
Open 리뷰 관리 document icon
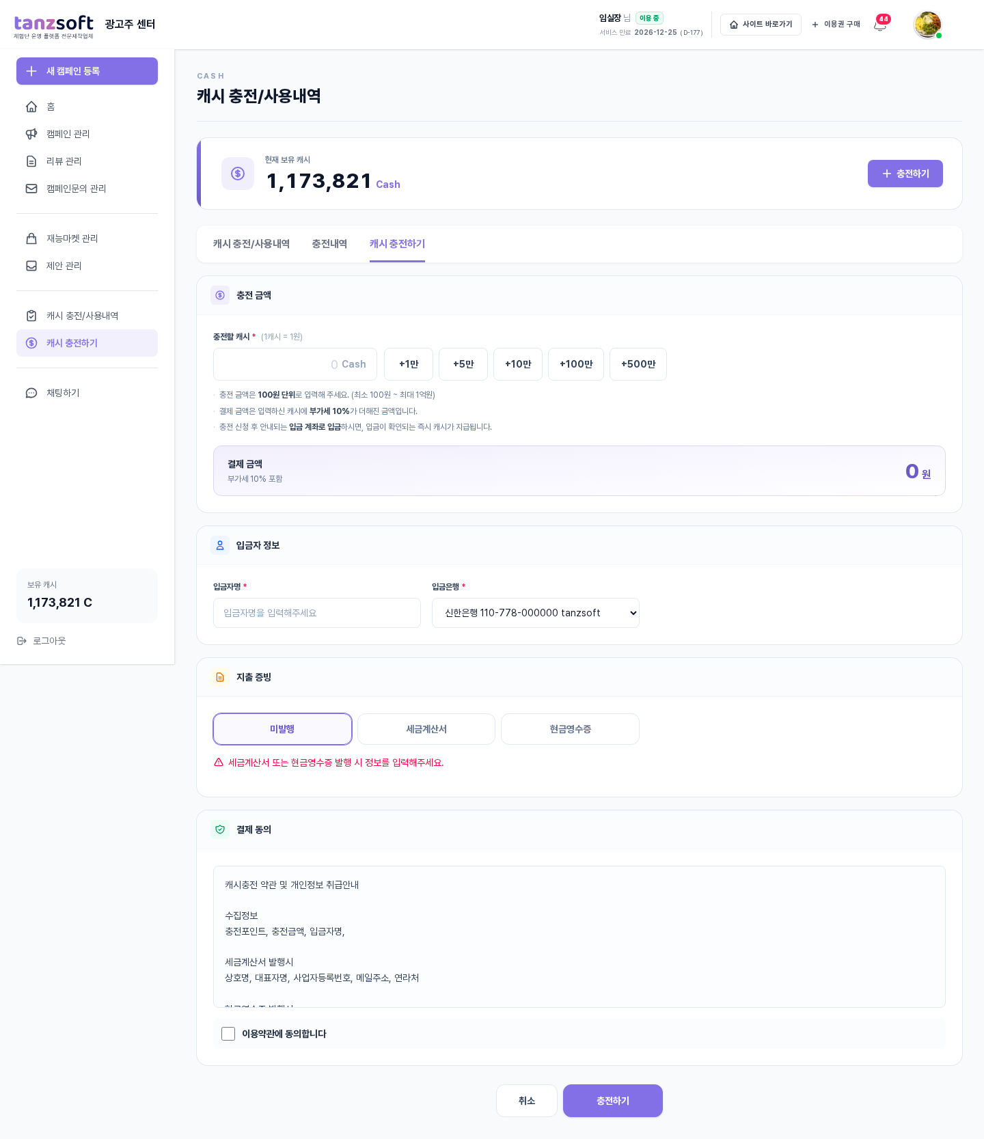[x=31, y=161]
